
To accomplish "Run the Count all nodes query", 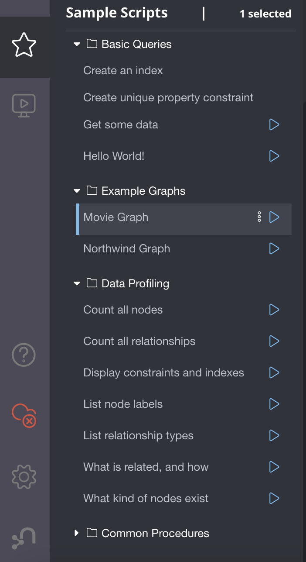I will coord(274,310).
